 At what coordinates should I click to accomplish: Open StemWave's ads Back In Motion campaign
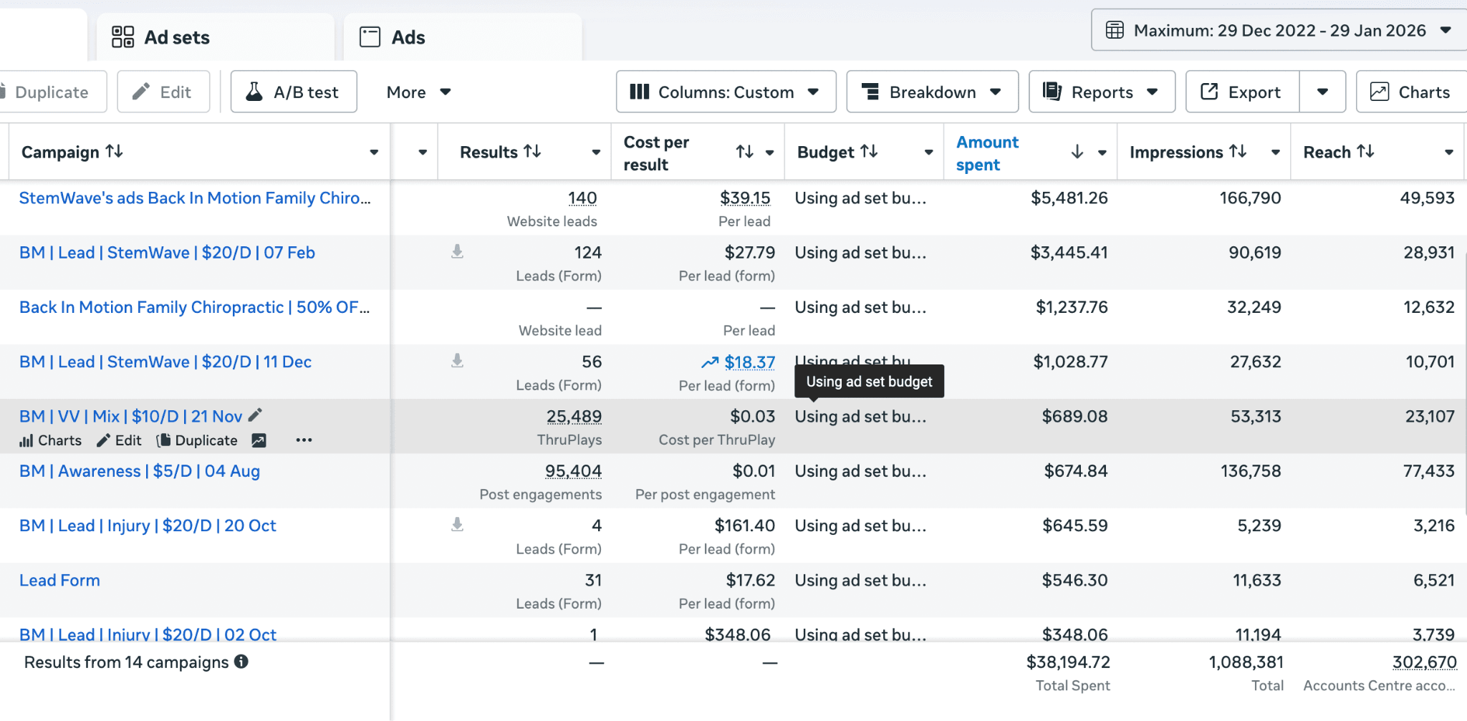195,198
